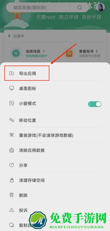The width and height of the screenshot is (110, 231).
Task: Tap the search magnifier icon
Action: point(79,7)
